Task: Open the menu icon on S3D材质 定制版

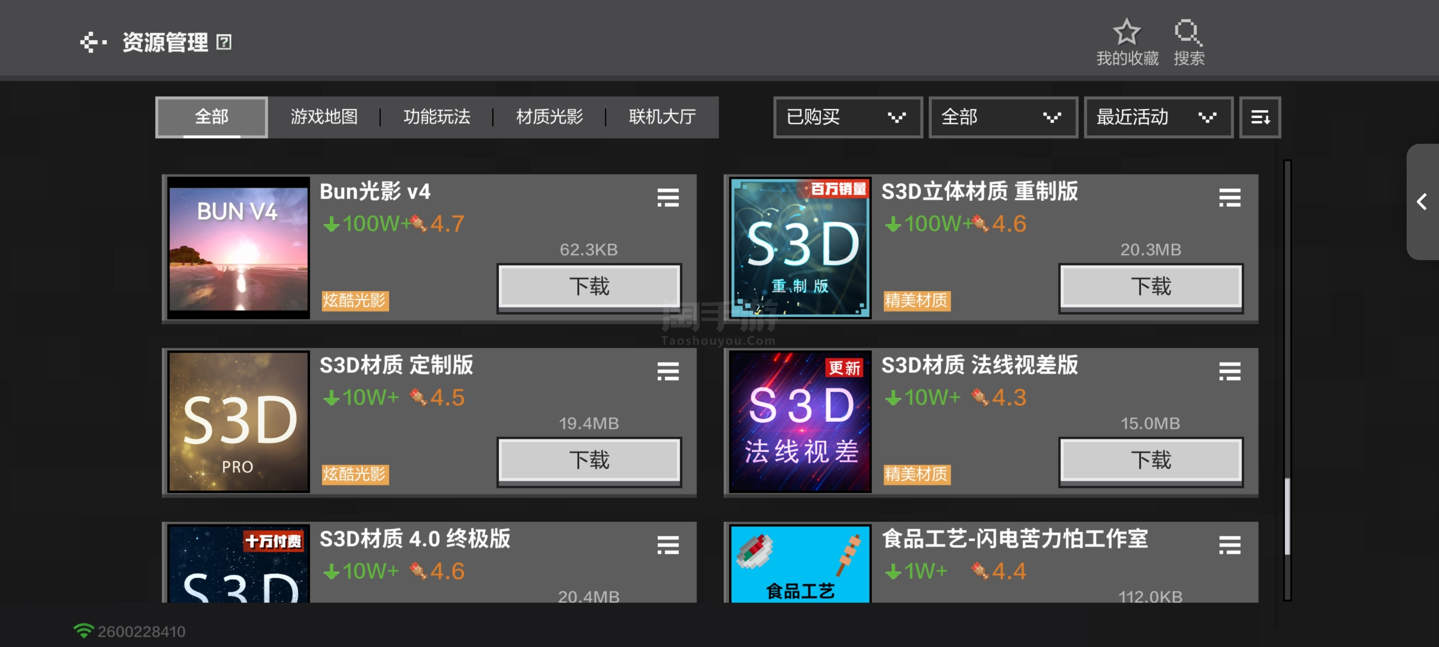Action: click(x=667, y=371)
